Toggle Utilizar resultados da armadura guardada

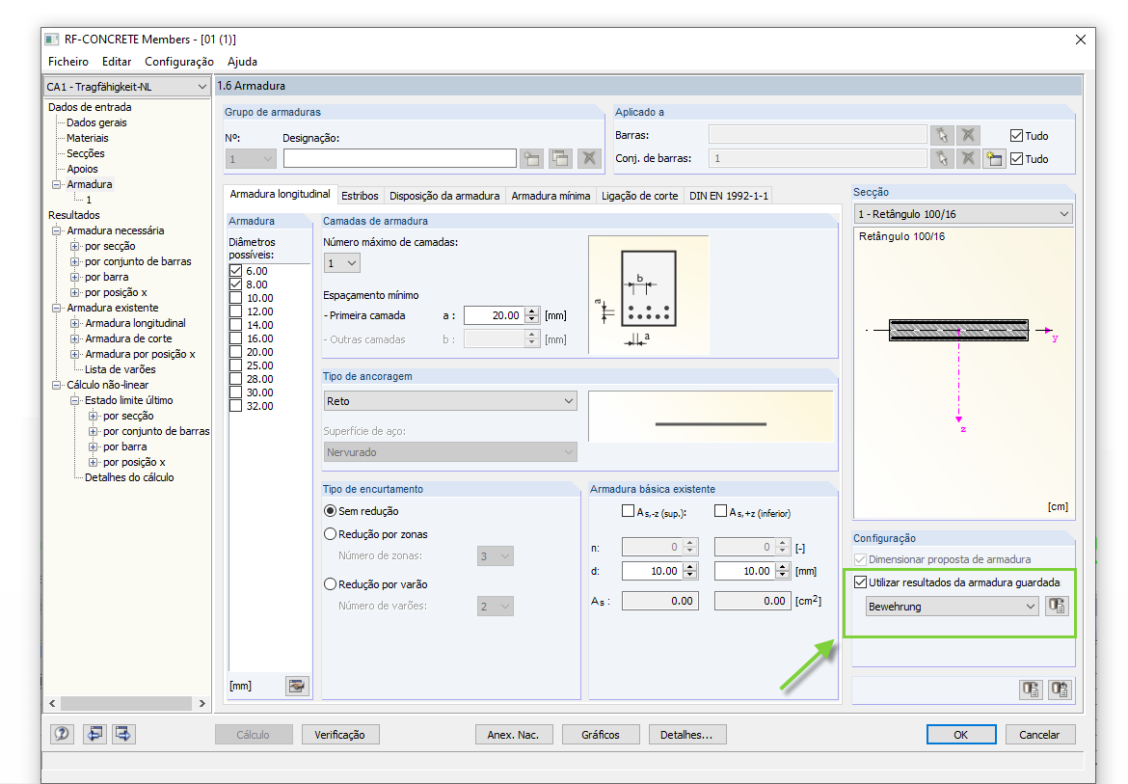(x=860, y=581)
